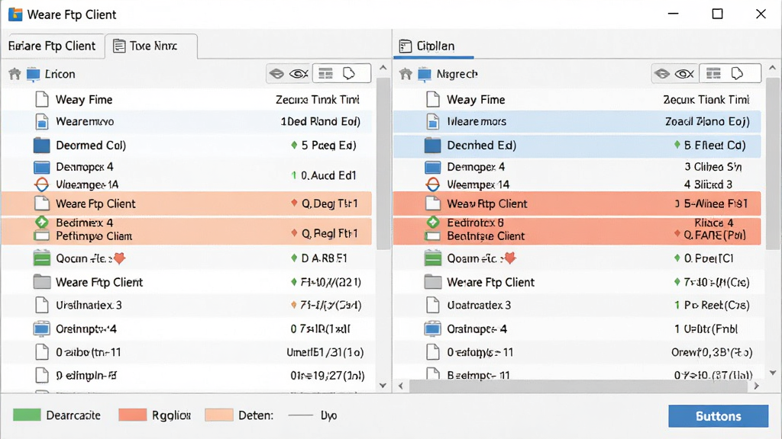Click the file icon of Wearemwo
The height and width of the screenshot is (439, 782).
(42, 121)
